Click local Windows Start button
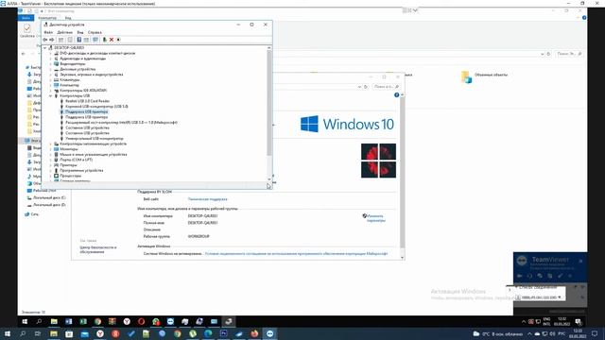 [x=8, y=333]
